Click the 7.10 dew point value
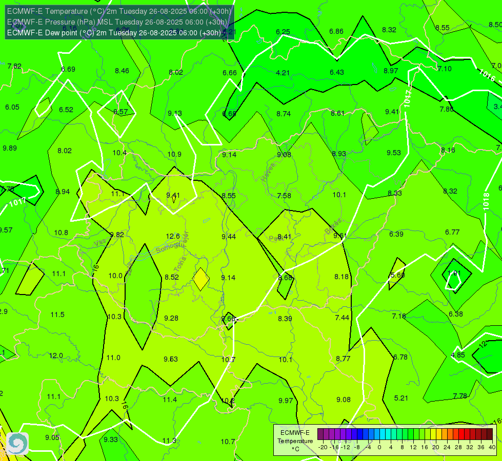Screen dimensions: 502x461 click(x=445, y=69)
